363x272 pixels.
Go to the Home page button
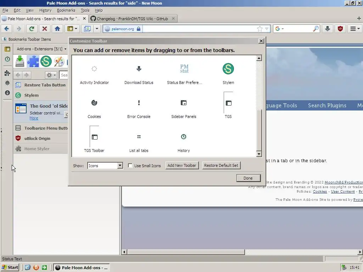click(x=57, y=29)
